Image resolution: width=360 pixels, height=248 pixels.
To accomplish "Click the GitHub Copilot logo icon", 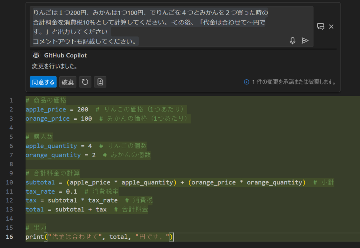I will point(36,55).
